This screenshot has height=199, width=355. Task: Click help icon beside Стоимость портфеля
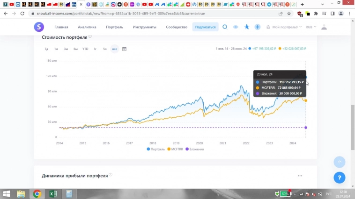click(90, 36)
